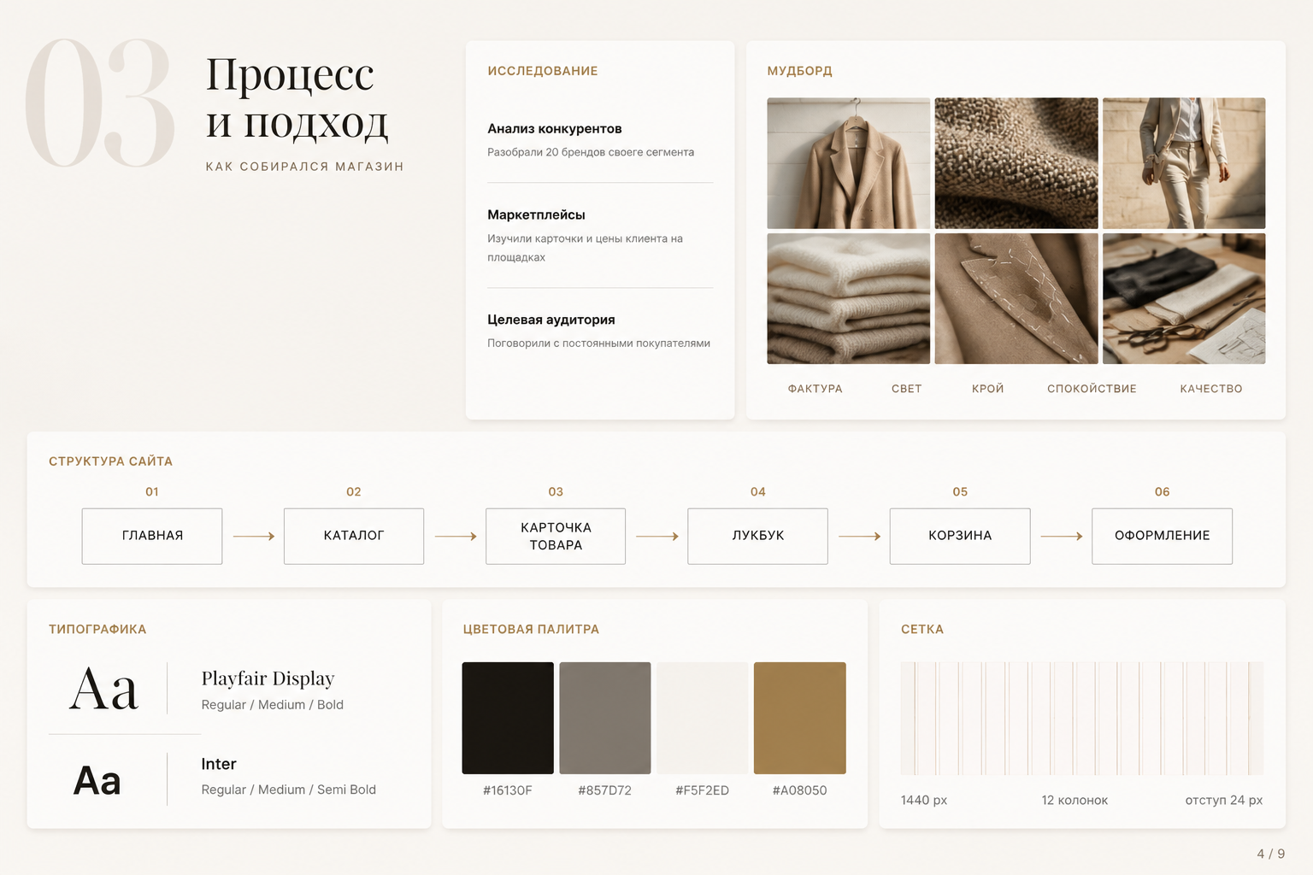1313x875 pixels.
Task: Open the chalk-marked fabric pattern photo
Action: pyautogui.click(x=1016, y=299)
